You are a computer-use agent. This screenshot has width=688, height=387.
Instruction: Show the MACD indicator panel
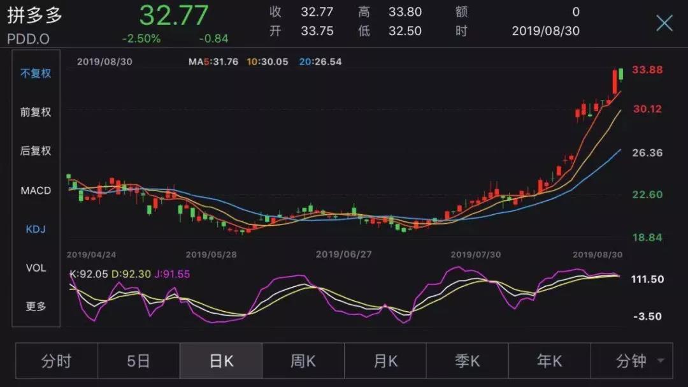tap(34, 190)
